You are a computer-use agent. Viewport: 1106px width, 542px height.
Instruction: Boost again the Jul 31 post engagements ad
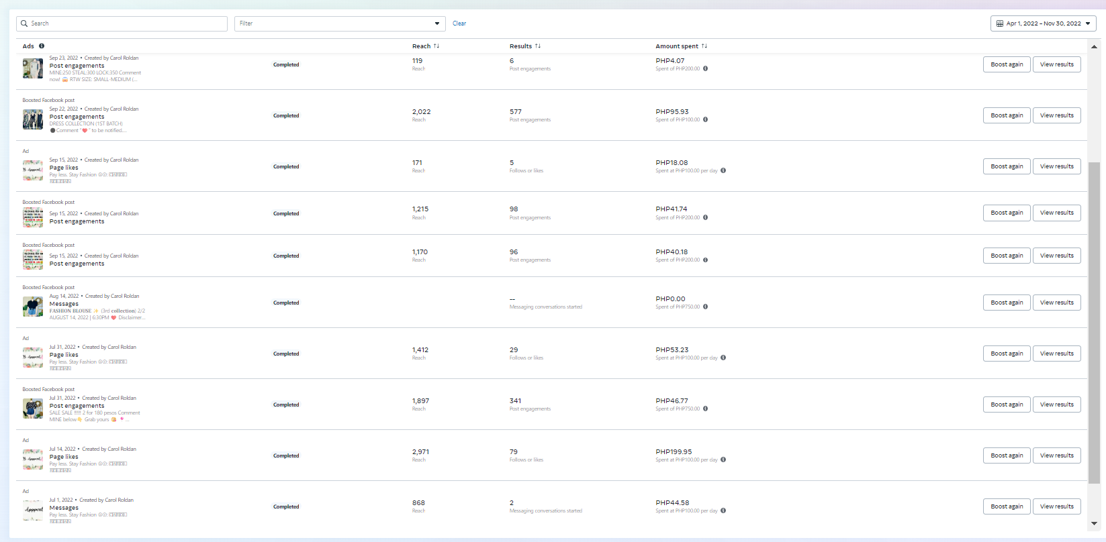click(1007, 404)
